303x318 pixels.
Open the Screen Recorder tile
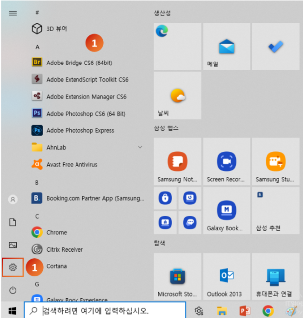pyautogui.click(x=227, y=161)
